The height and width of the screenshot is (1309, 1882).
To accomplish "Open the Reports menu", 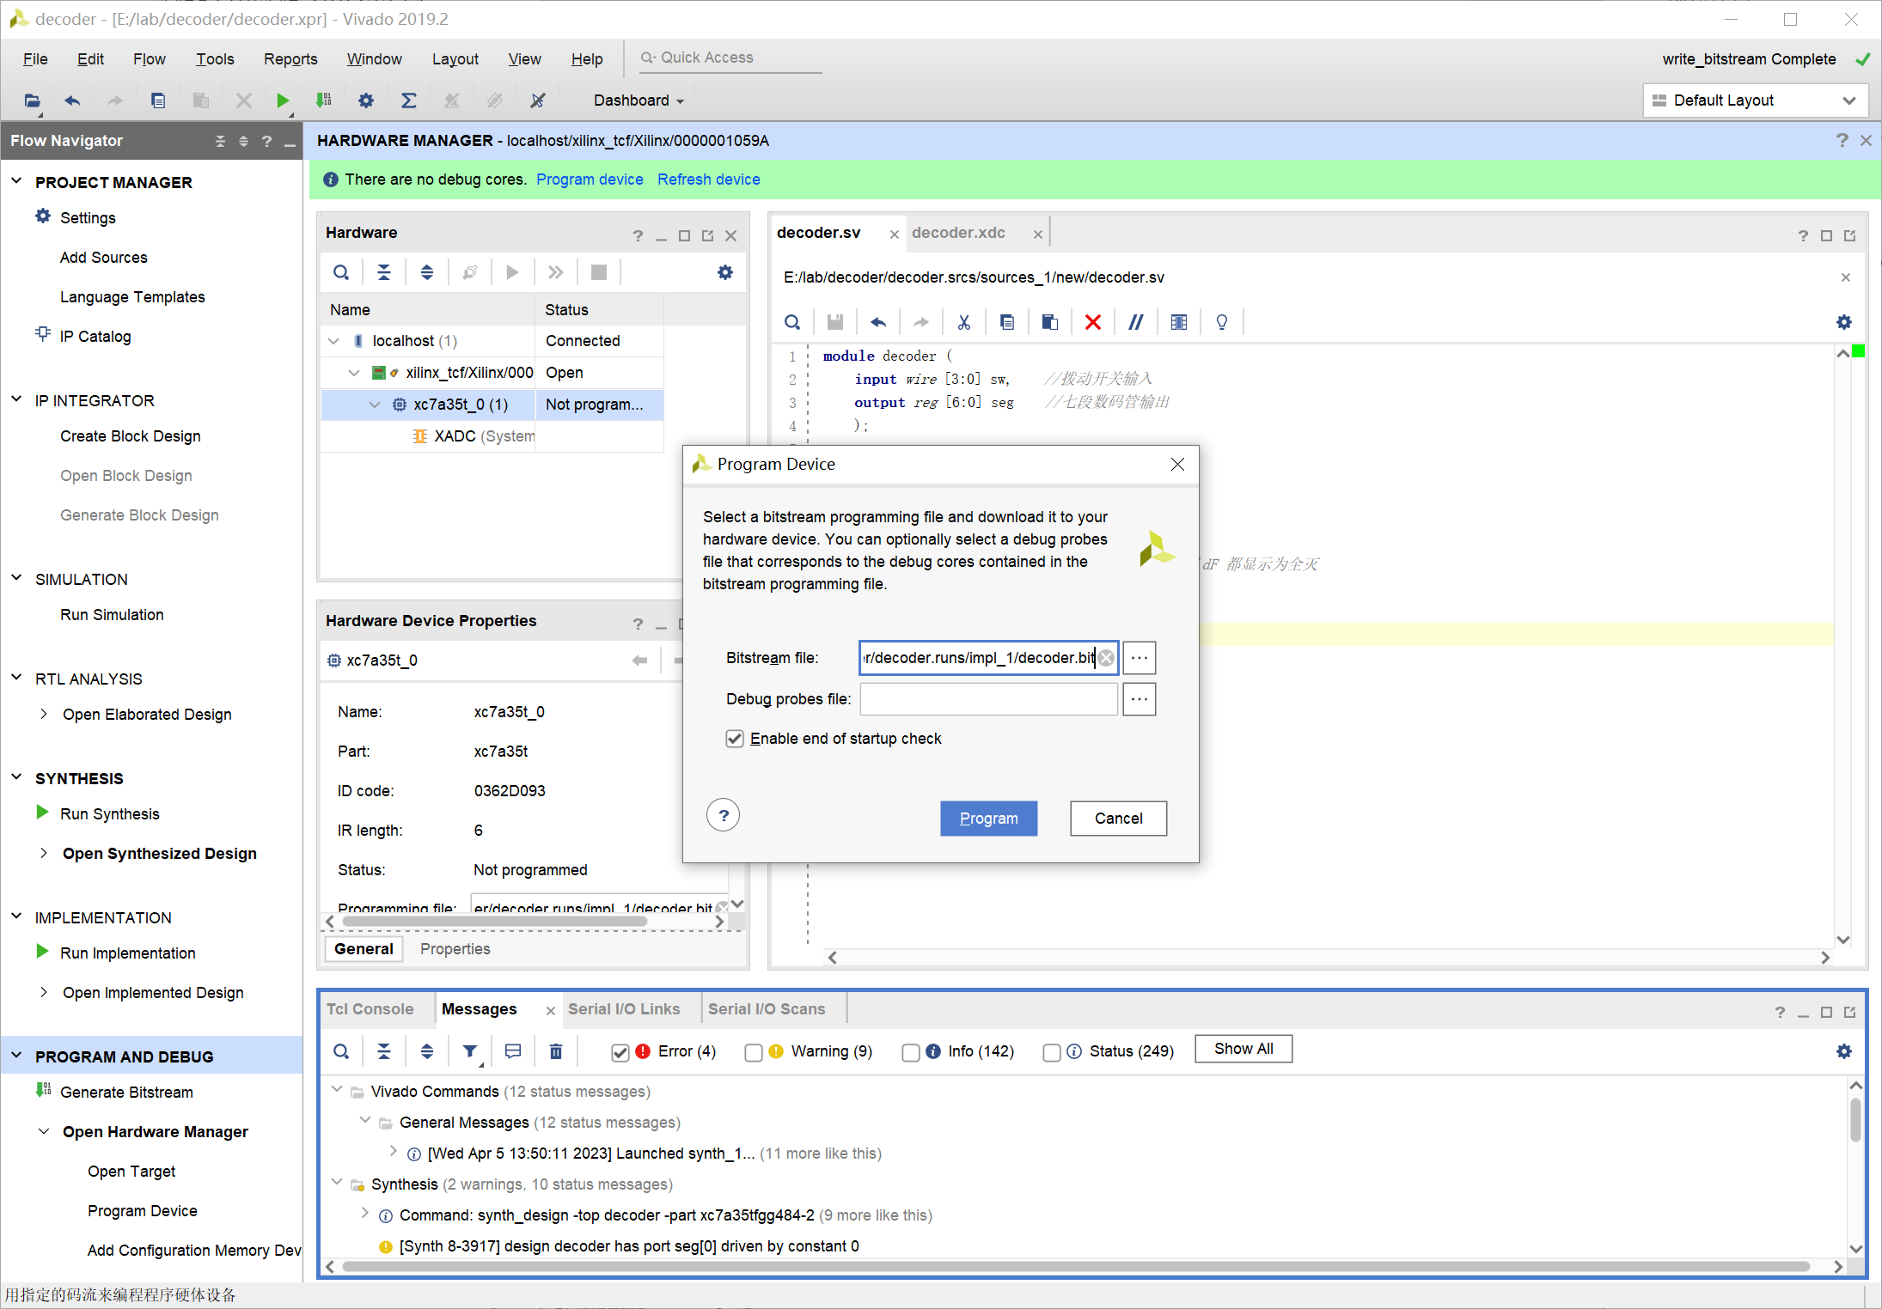I will point(290,58).
